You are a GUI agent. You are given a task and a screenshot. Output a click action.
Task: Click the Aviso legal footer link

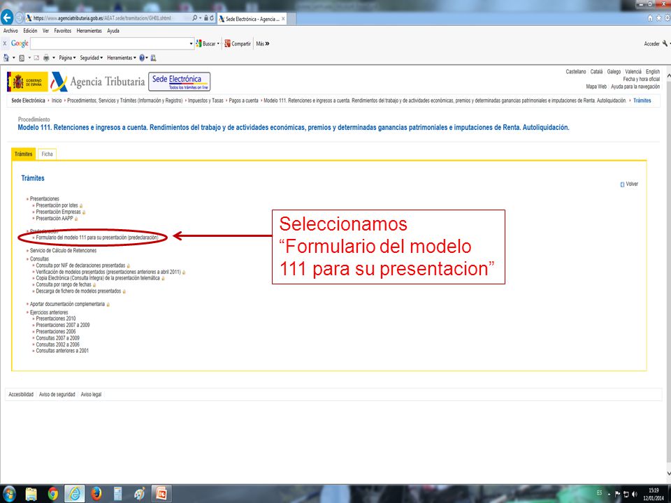click(x=91, y=394)
